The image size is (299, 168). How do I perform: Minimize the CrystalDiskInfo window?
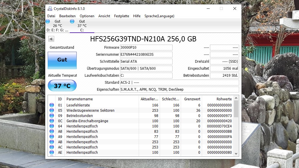click(208, 8)
